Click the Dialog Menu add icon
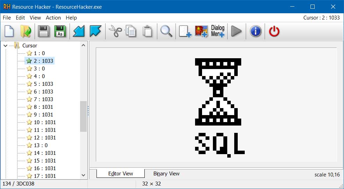Screen dimensions: 344x189 point(218,31)
